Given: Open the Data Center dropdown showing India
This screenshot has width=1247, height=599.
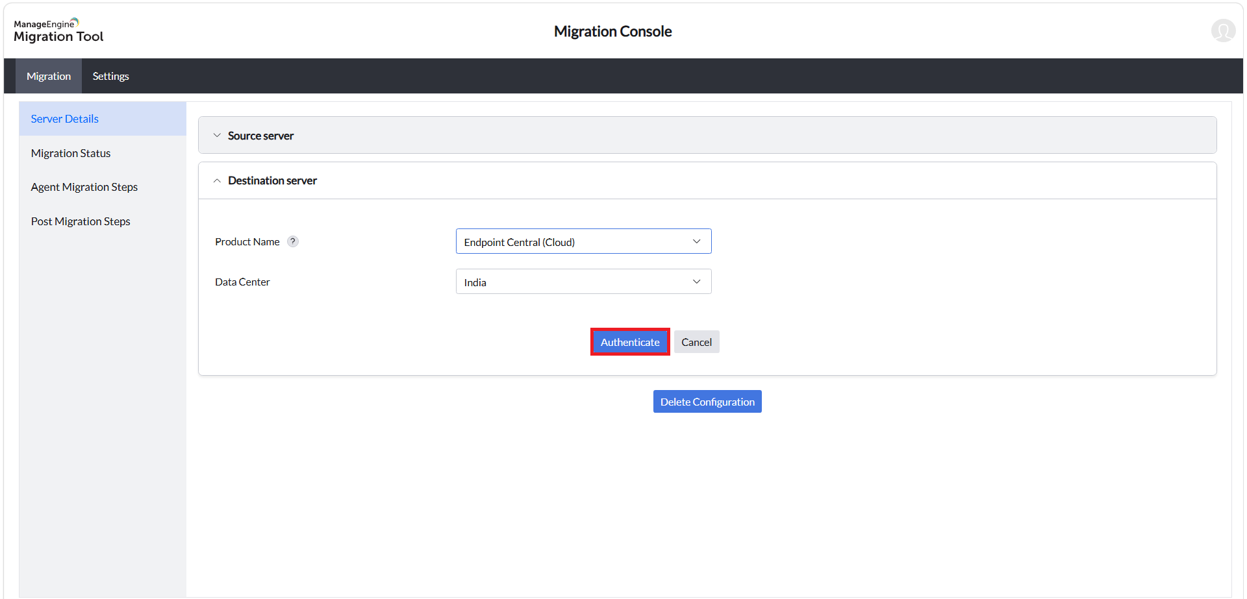Looking at the screenshot, I should pos(583,282).
